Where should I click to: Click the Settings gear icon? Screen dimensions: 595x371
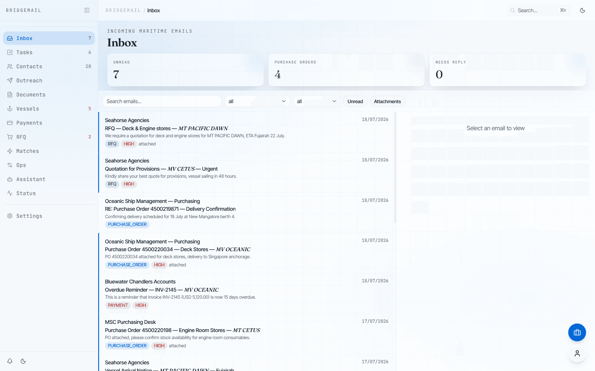pyautogui.click(x=10, y=216)
